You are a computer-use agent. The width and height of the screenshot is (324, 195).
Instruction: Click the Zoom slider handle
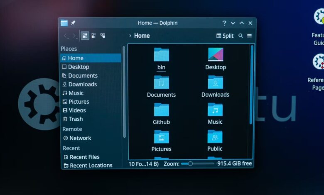click(190, 163)
